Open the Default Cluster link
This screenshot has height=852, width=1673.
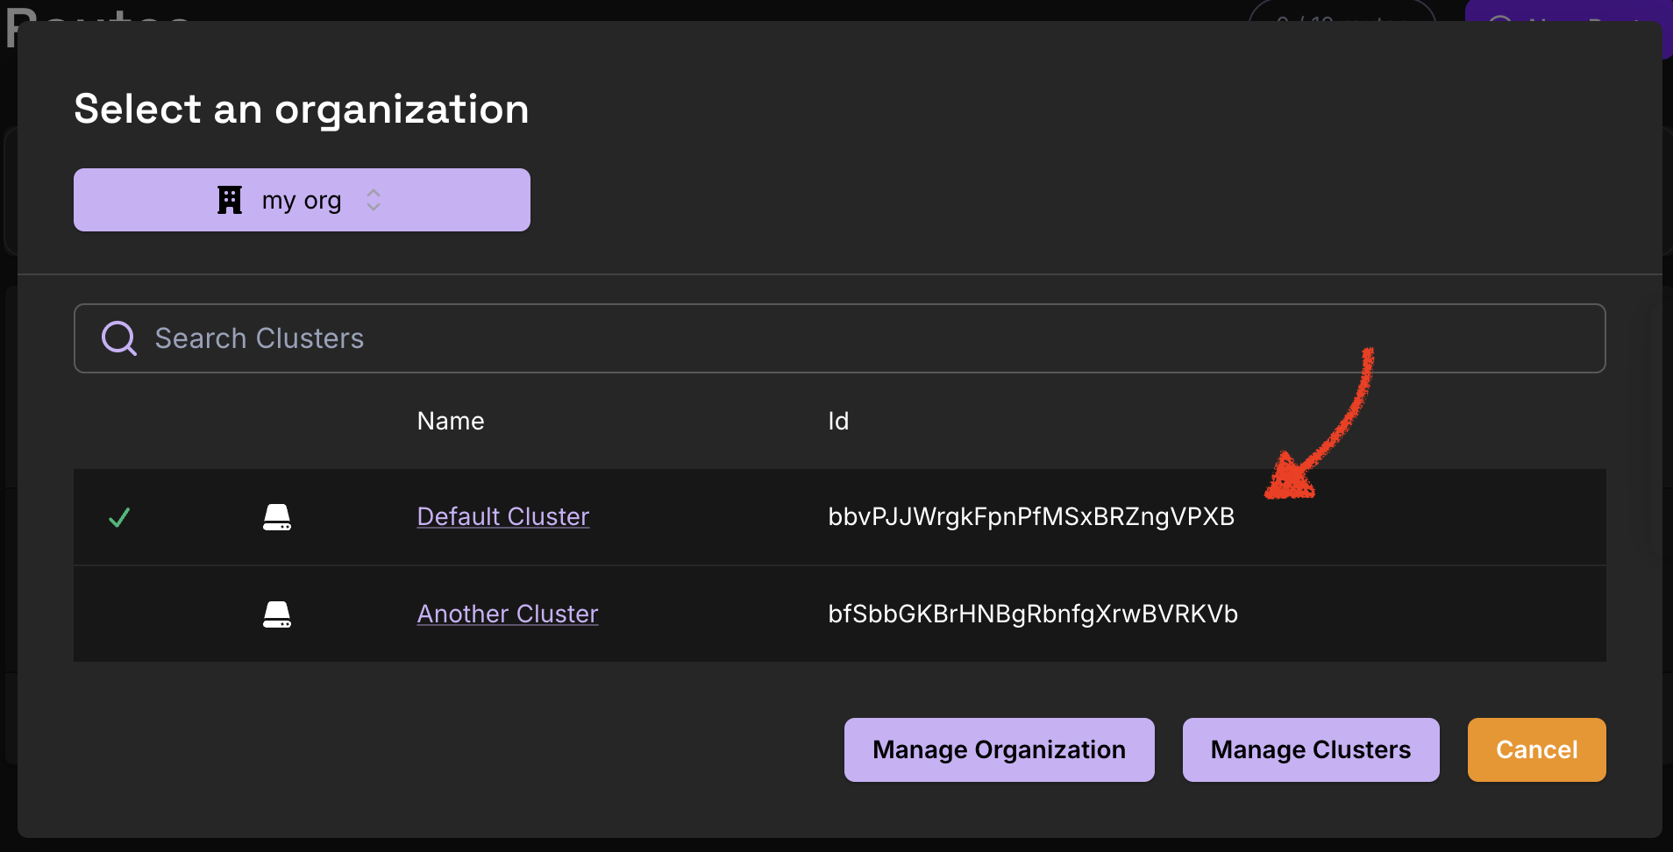503,516
